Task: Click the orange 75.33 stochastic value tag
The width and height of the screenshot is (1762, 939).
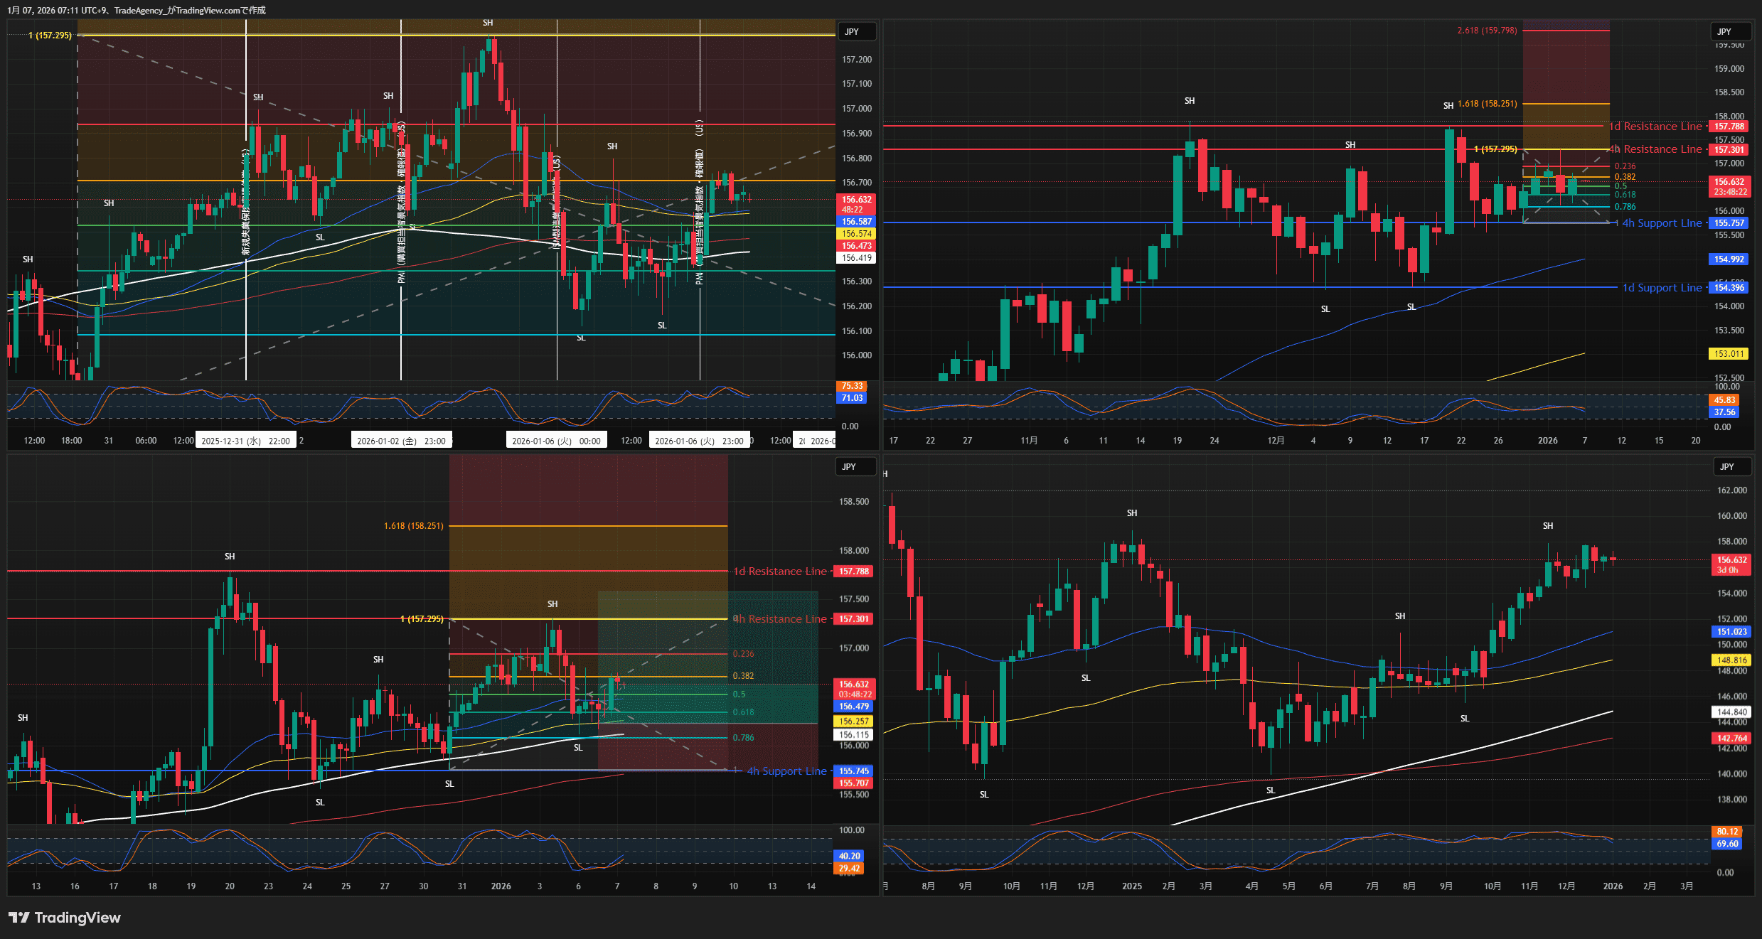Action: point(852,386)
